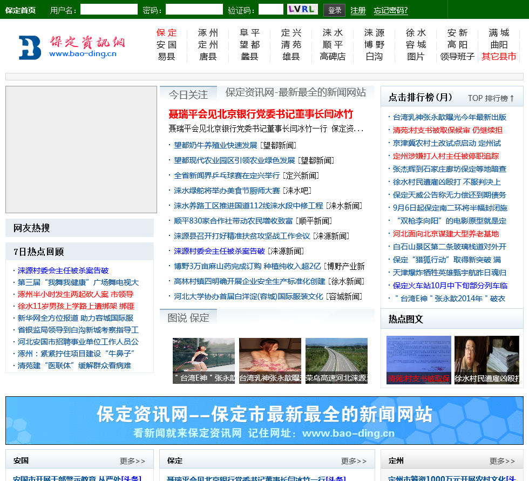Click the blue 保定资讯网 banner ad
Viewport: 529px width, 481px height.
[x=264, y=421]
